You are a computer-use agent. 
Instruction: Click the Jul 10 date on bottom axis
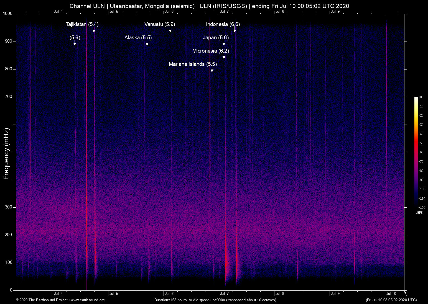391,294
